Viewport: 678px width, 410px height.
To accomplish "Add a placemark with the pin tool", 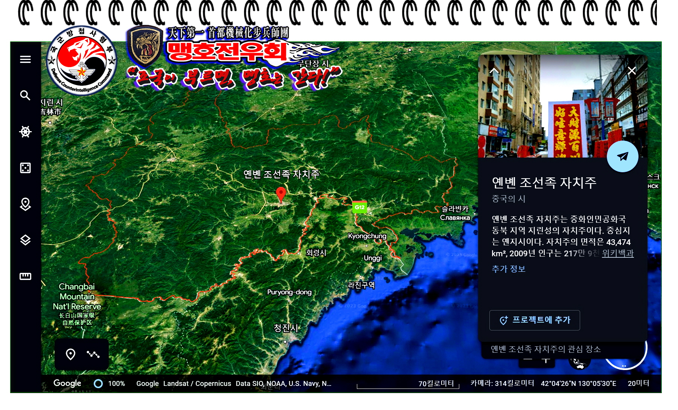I will pyautogui.click(x=70, y=354).
